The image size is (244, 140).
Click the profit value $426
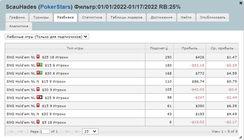point(200,57)
